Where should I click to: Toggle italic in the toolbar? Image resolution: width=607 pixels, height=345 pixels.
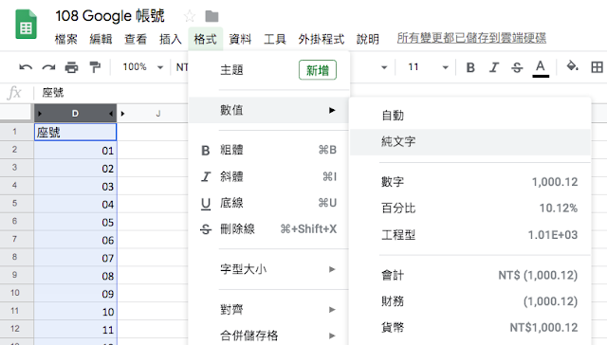(493, 67)
